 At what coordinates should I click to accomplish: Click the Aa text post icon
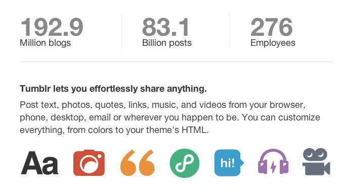point(39,163)
